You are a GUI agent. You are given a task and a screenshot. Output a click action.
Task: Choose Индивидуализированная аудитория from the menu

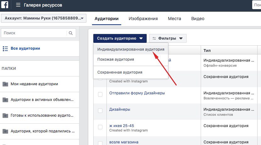coord(131,49)
